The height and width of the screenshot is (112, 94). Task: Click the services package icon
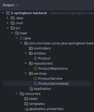pos(31,73)
